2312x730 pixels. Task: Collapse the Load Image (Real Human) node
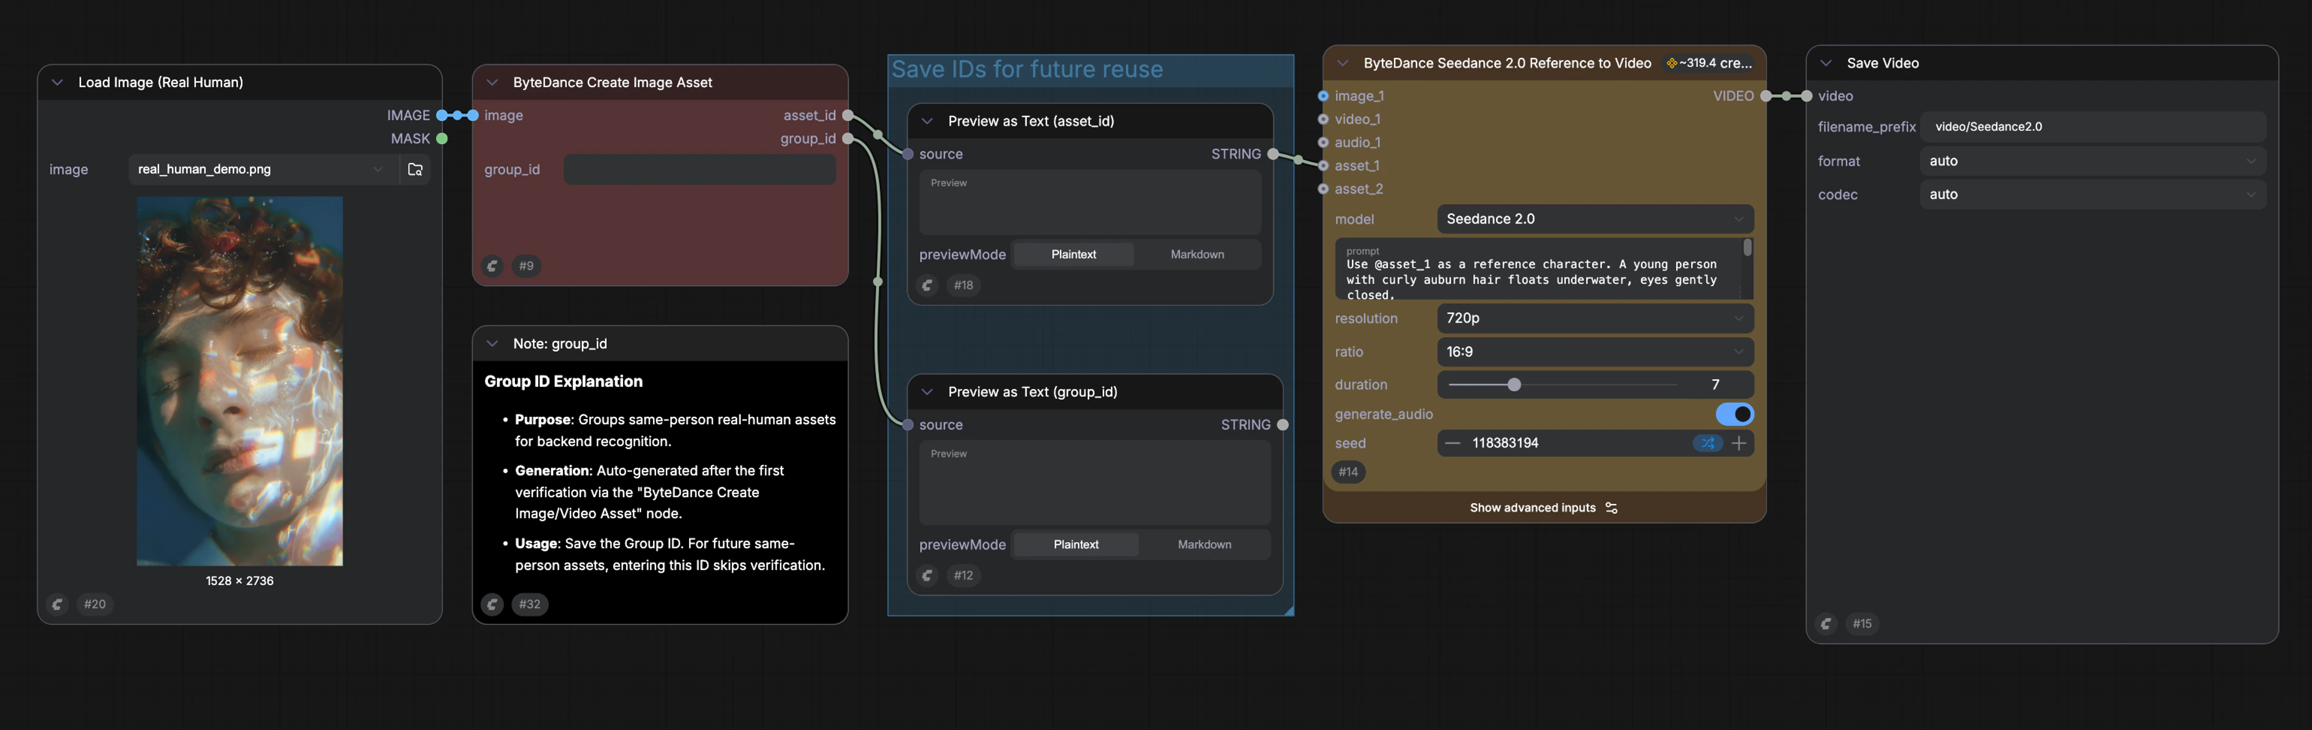point(57,81)
